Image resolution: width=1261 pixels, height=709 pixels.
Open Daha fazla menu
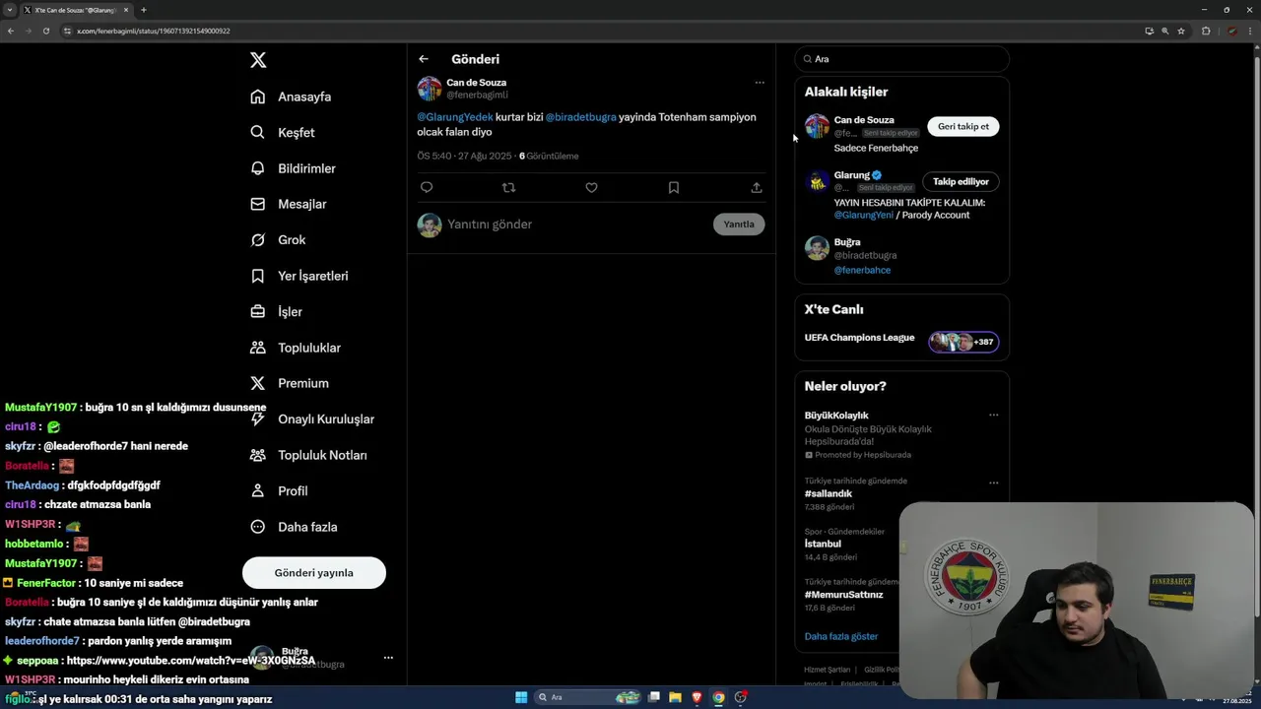pyautogui.click(x=294, y=527)
